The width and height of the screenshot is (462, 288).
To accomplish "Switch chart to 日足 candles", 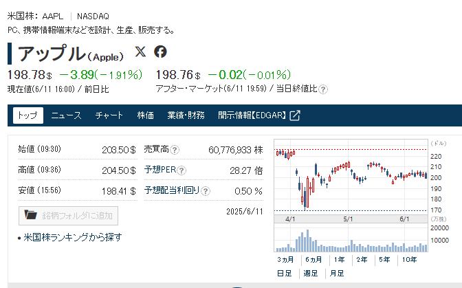I will 285,274.
